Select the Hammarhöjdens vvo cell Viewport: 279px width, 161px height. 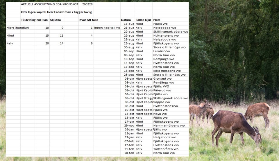[169, 126]
